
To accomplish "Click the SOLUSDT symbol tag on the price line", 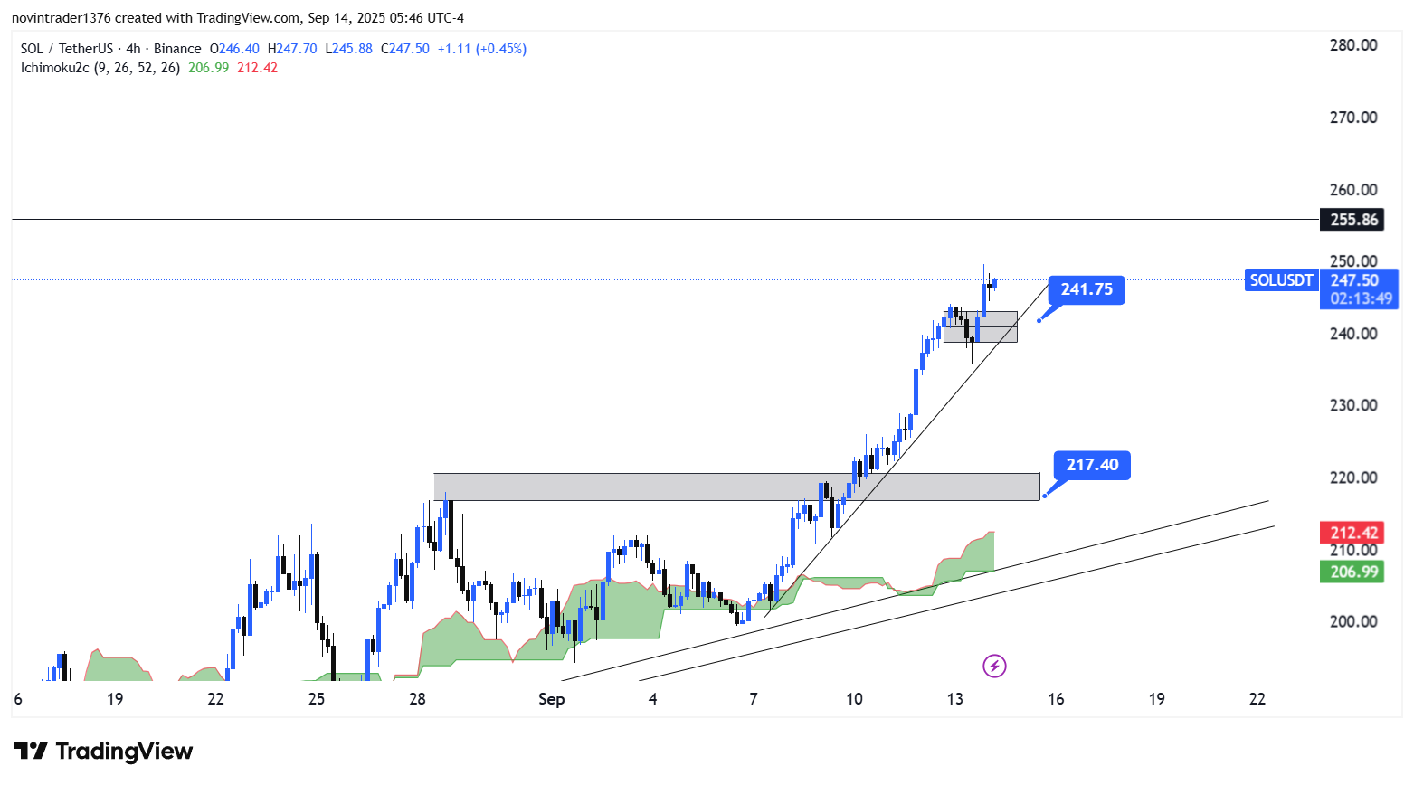I will (1280, 280).
